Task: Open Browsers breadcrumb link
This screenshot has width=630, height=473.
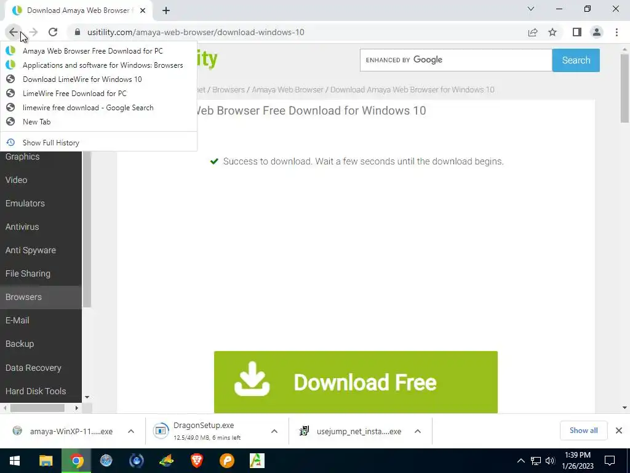Action: coord(228,90)
